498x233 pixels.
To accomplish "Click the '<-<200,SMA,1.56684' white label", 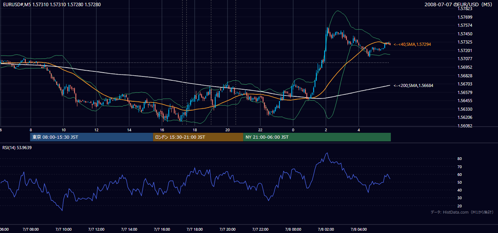I will point(413,85).
